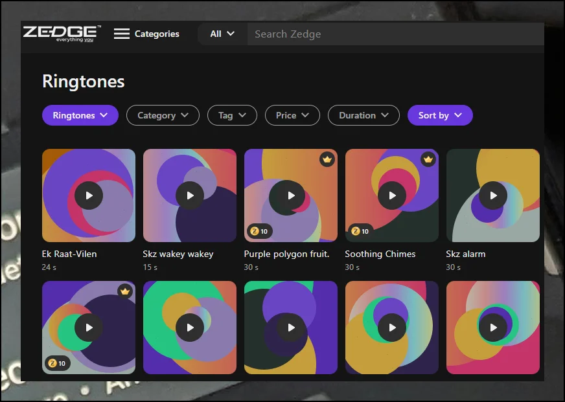Image resolution: width=565 pixels, height=402 pixels.
Task: Click the premium crown on Purple polygon fruit
Action: pos(327,159)
